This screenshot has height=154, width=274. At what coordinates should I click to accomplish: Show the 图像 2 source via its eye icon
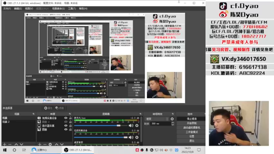pos(66,122)
